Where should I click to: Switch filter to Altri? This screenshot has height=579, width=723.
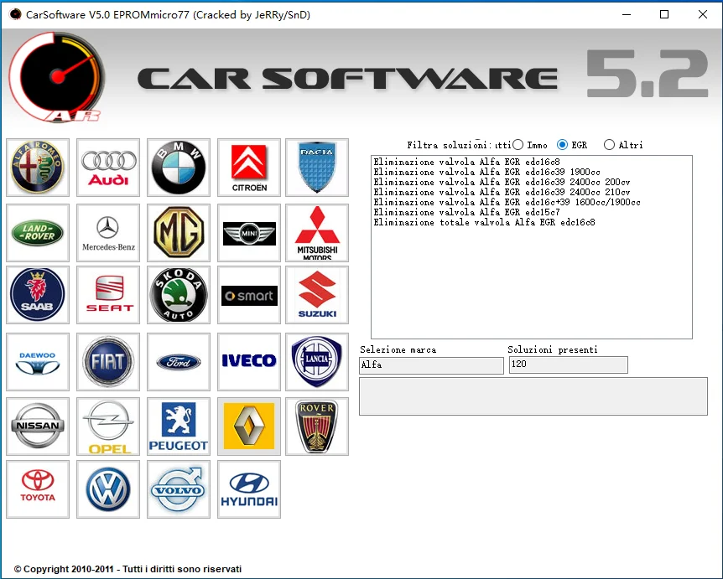click(610, 145)
